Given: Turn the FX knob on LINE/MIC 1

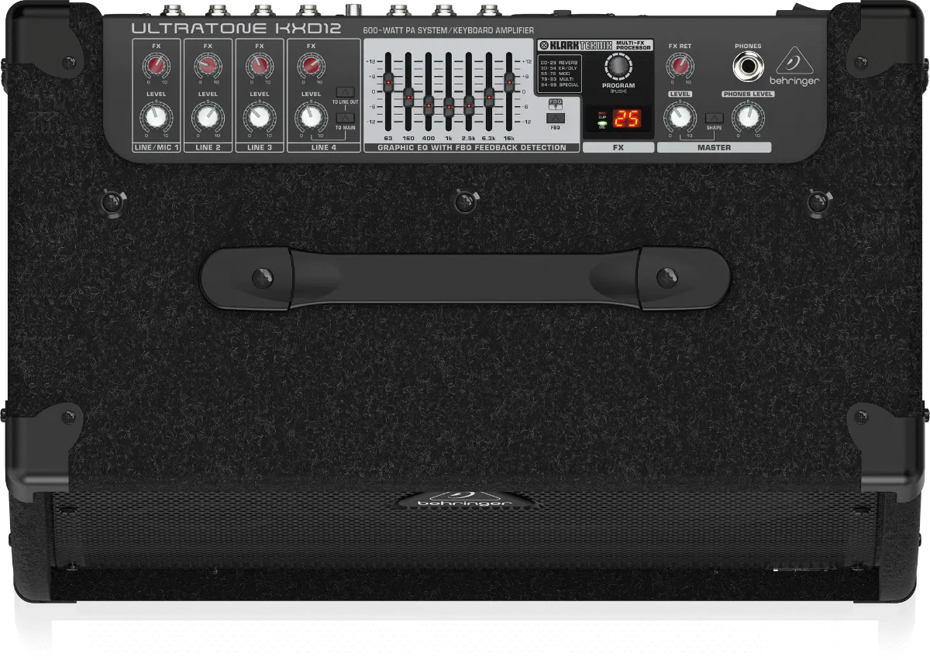Looking at the screenshot, I should [x=155, y=67].
